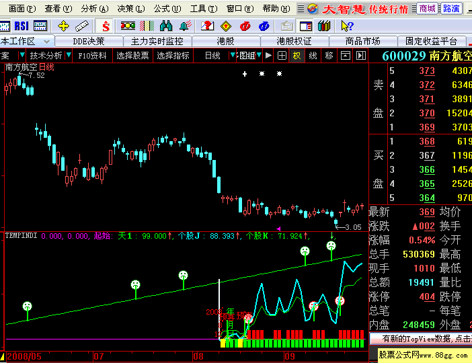472x363 pixels.
Task: Click the 股票公式网 www.88gg.com link
Action: click(x=423, y=355)
